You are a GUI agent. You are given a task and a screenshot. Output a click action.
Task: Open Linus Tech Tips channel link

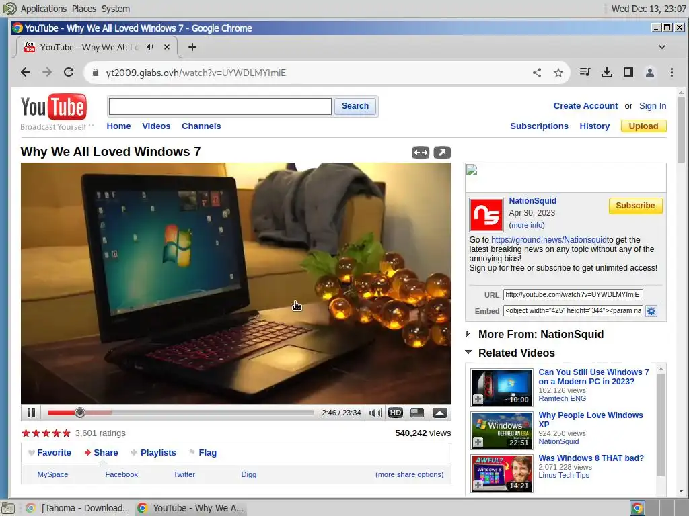[x=564, y=475]
